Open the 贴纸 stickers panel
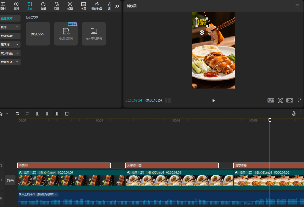This screenshot has width=304, height=207. [x=43, y=6]
